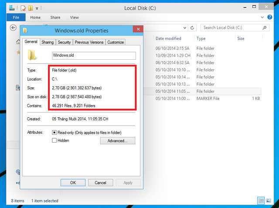Expand the address bar history dropdown
The height and width of the screenshot is (208, 279).
pos(185,28)
